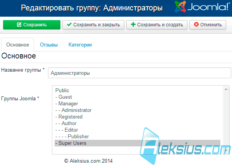
Task: Select the Основное tab
Action: click(x=17, y=45)
